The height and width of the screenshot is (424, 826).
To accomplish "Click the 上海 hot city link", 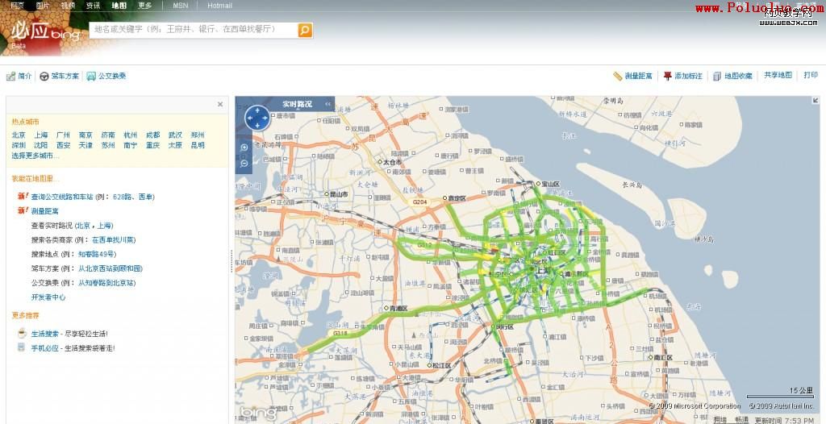I will [x=41, y=135].
